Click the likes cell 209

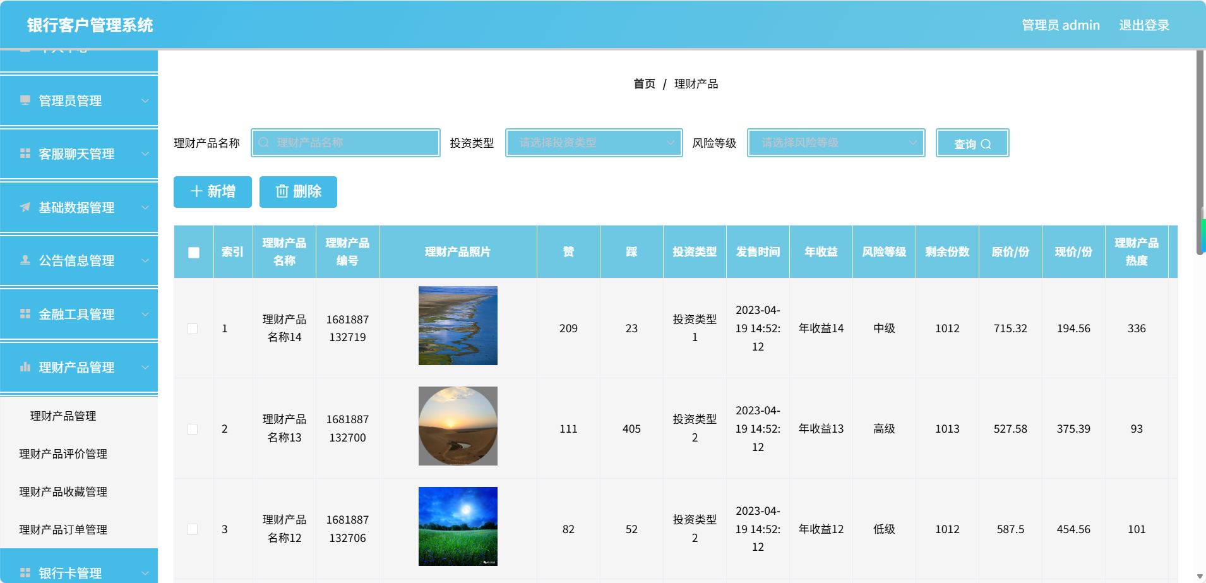[x=568, y=328]
